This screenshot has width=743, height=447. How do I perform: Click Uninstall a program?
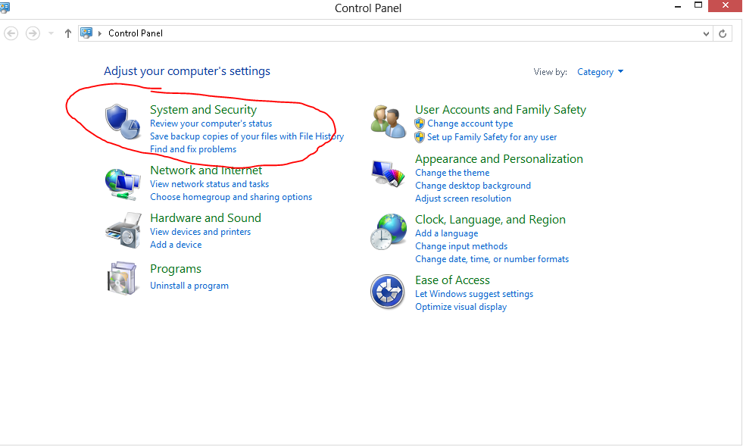(x=189, y=286)
